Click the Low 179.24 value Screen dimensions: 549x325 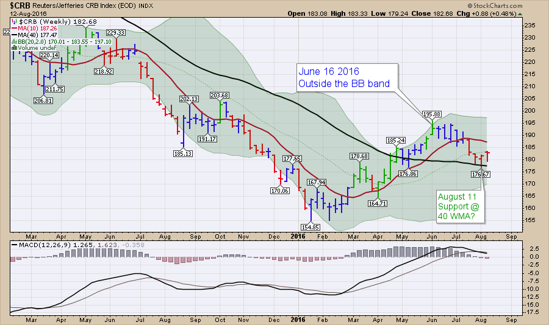389,13
